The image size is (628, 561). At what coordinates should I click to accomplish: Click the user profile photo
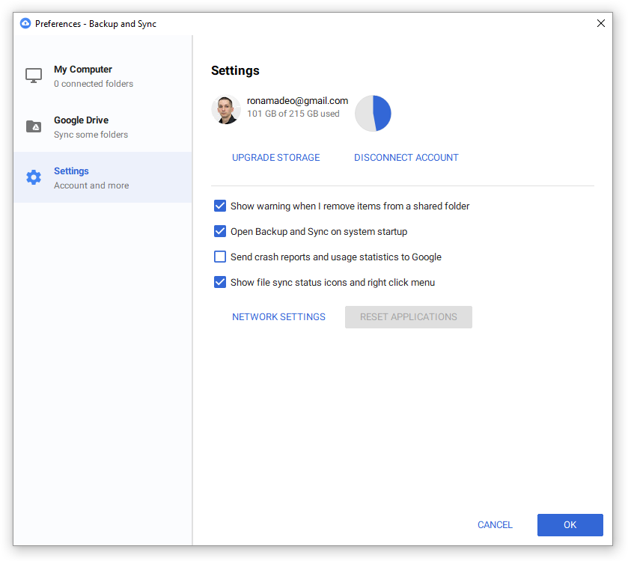(226, 109)
